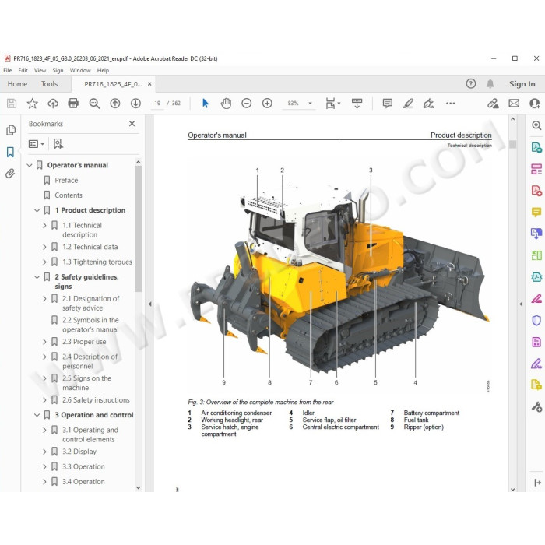Open the Preface bookmark
The image size is (545, 545).
click(66, 180)
